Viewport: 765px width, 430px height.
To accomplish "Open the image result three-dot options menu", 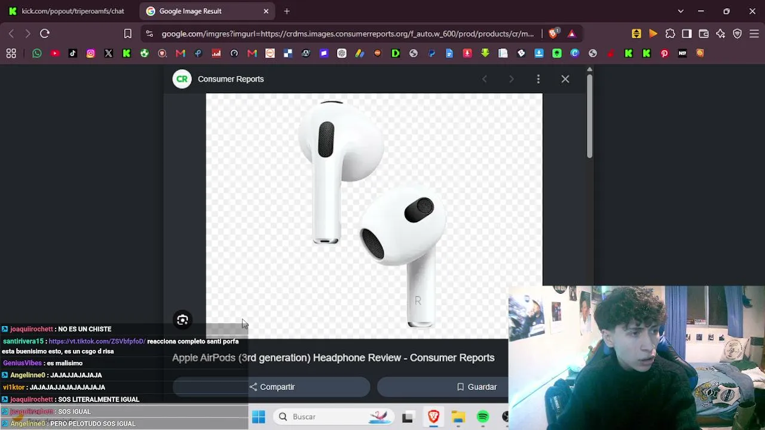I will (538, 79).
